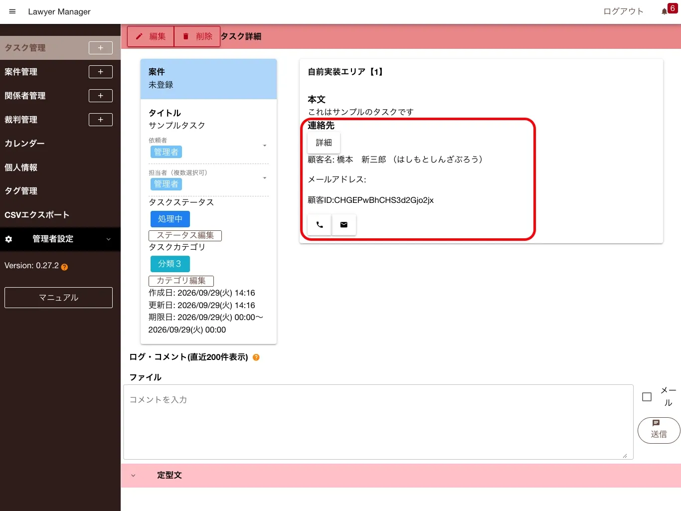The image size is (681, 511).
Task: Open the notifications bell
Action: [664, 11]
